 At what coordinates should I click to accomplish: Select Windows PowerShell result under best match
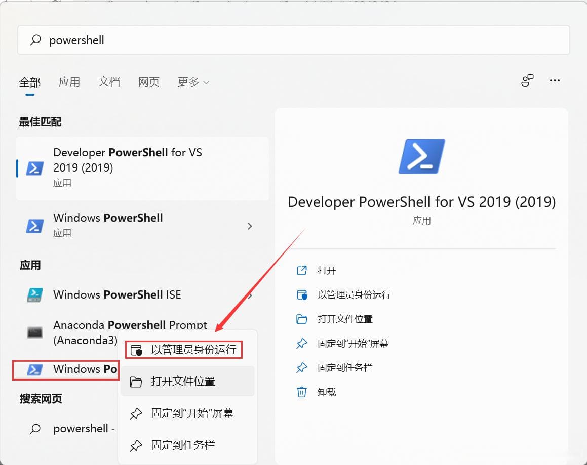(x=142, y=226)
